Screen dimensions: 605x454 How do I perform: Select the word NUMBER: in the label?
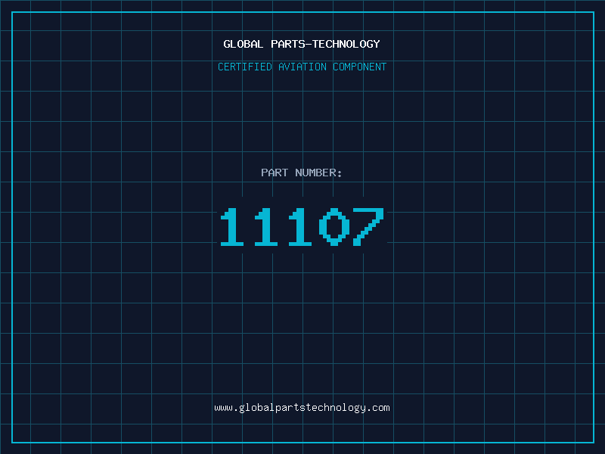coord(318,173)
